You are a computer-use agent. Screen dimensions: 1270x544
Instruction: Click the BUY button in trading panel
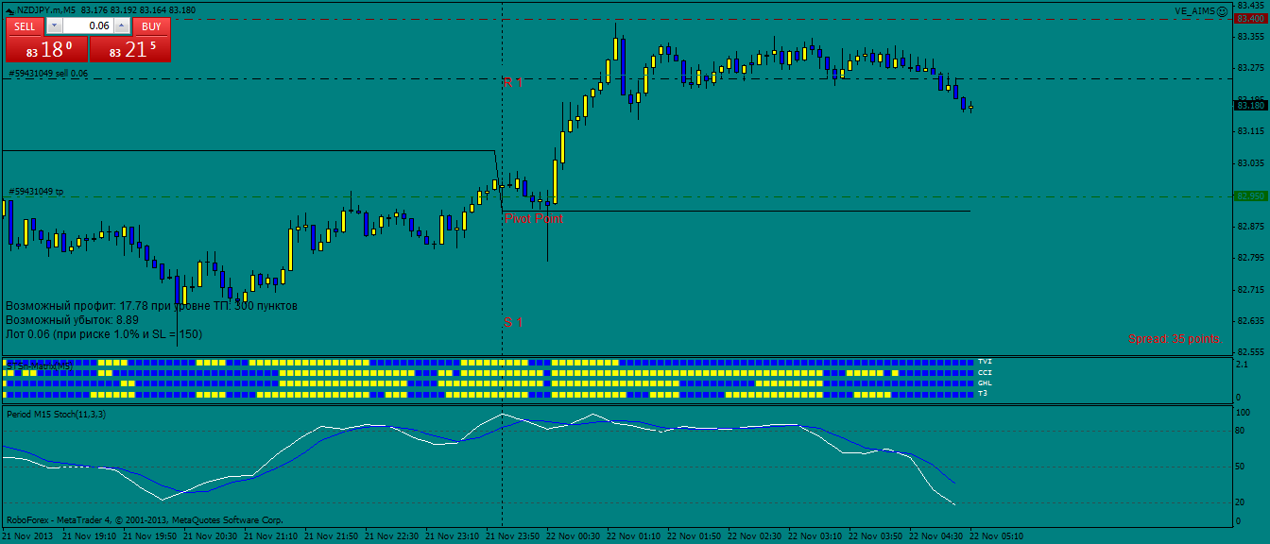tap(151, 26)
